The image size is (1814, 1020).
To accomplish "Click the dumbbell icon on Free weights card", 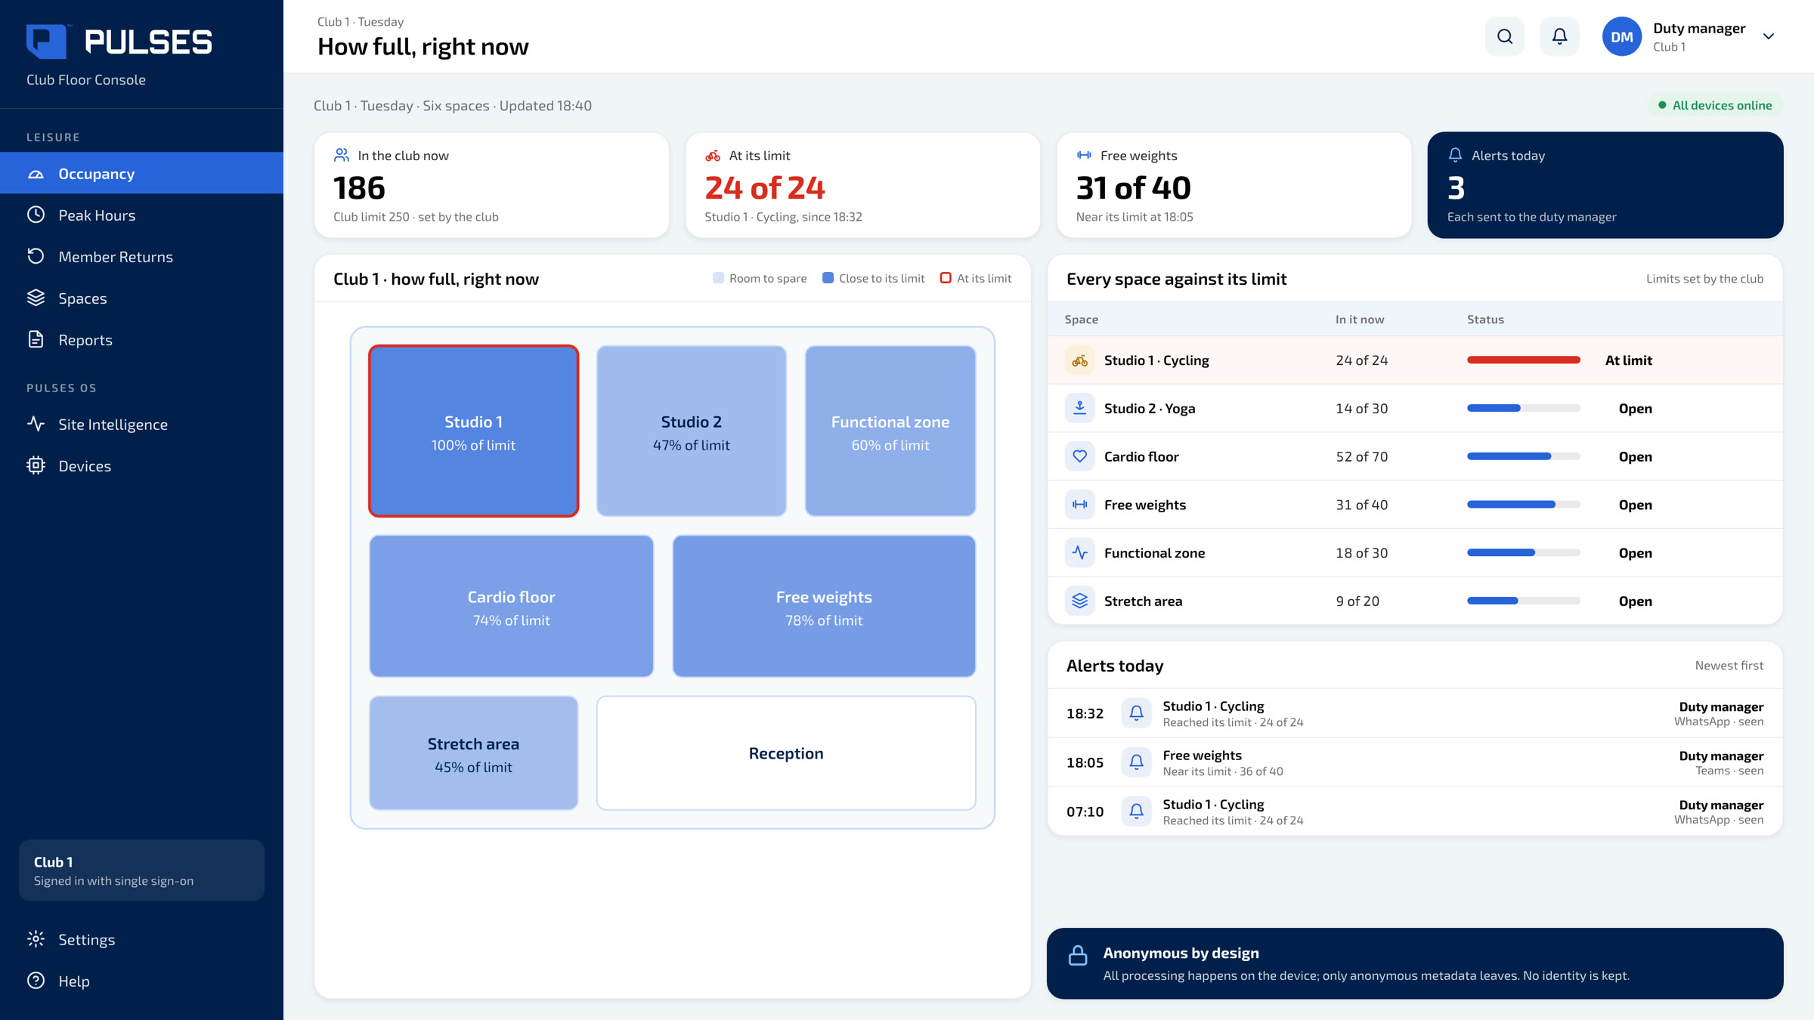I will coord(1084,155).
